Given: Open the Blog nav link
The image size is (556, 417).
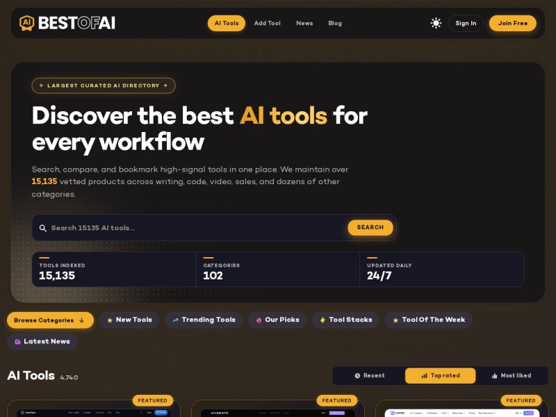Looking at the screenshot, I should (x=335, y=23).
